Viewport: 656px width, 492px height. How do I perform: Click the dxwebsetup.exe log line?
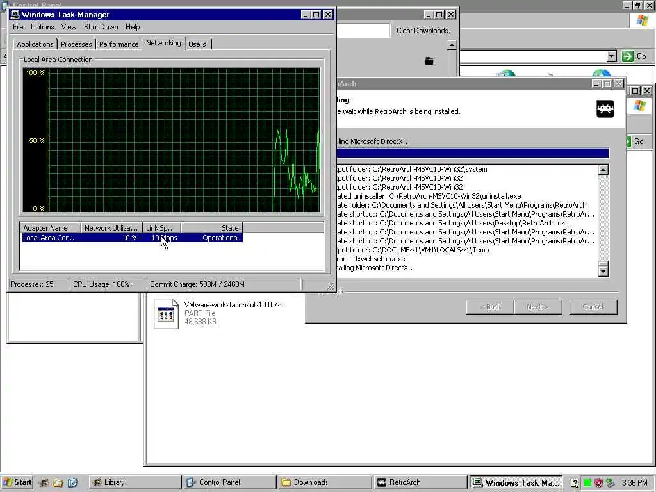tap(371, 259)
